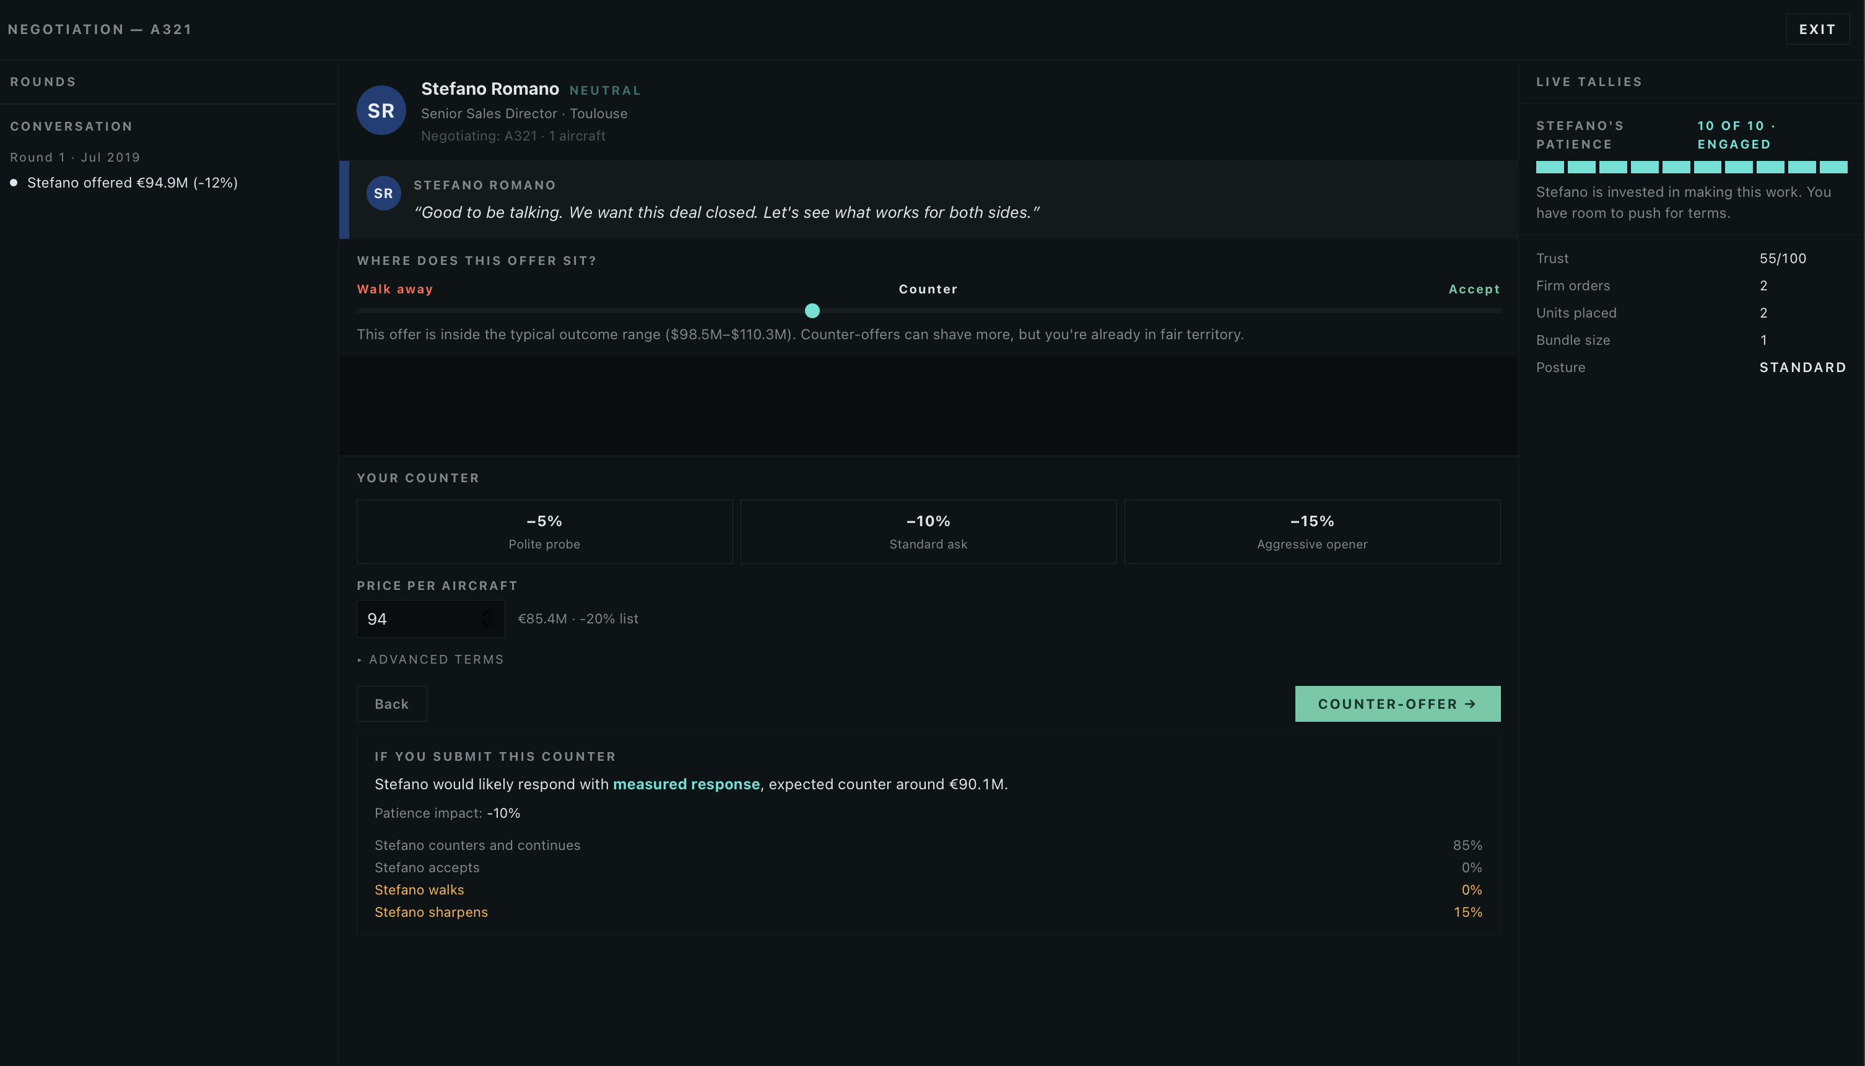Choose the −15% Aggressive opener option
This screenshot has height=1066, width=1865.
(x=1311, y=532)
